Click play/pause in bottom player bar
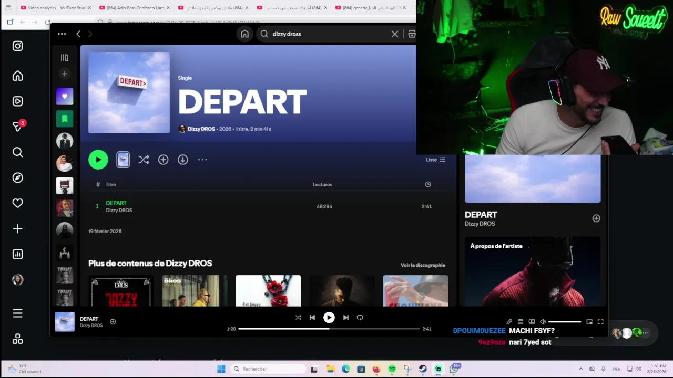 pos(329,318)
